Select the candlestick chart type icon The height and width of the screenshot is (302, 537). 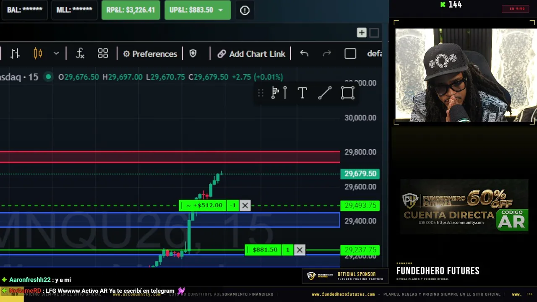(38, 54)
